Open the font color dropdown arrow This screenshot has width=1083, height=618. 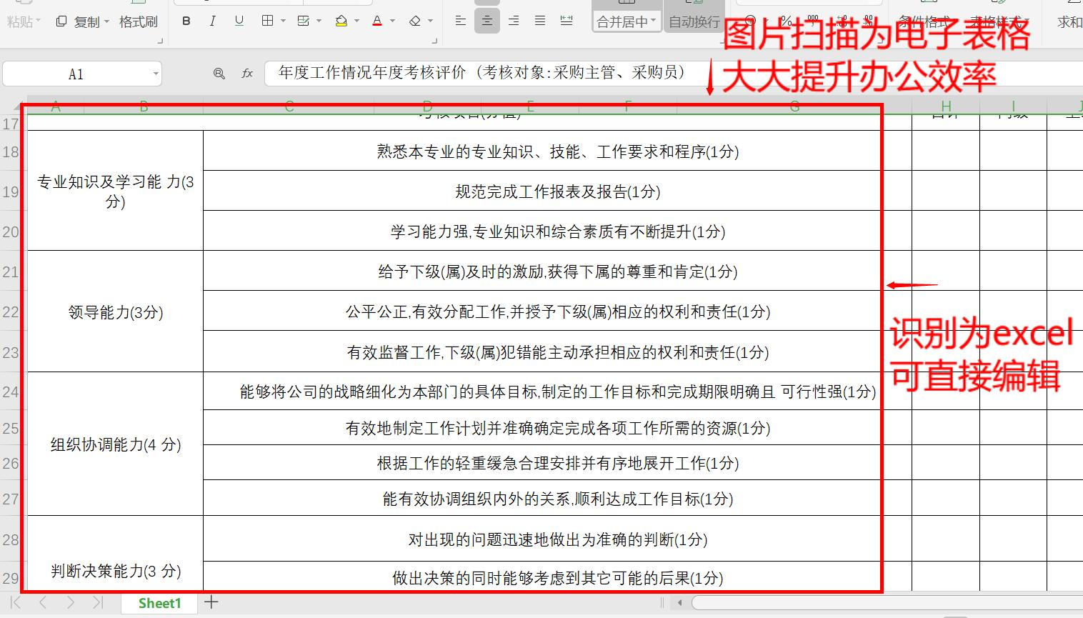[393, 21]
